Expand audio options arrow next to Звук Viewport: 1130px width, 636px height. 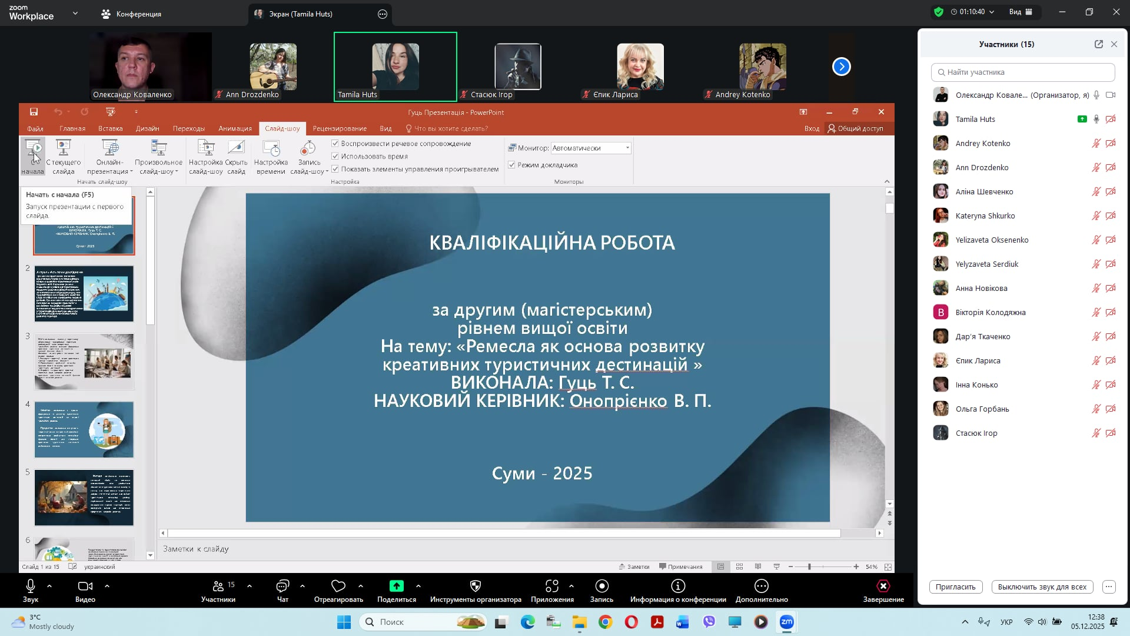tap(49, 587)
